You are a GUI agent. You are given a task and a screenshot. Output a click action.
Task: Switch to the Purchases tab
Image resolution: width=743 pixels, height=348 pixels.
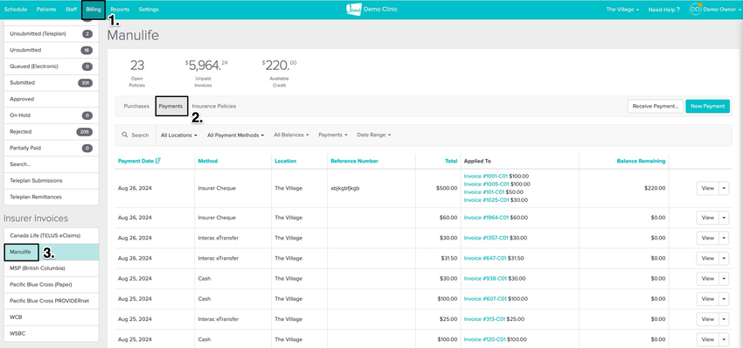[136, 106]
